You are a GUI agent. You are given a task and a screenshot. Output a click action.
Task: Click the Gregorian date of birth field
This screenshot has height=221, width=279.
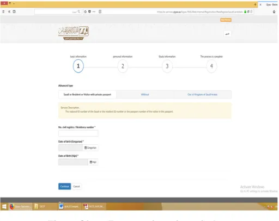[70, 148]
